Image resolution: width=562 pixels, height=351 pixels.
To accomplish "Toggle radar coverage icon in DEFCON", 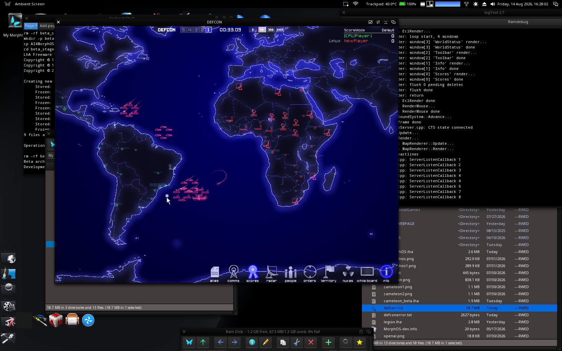I will 272,273.
